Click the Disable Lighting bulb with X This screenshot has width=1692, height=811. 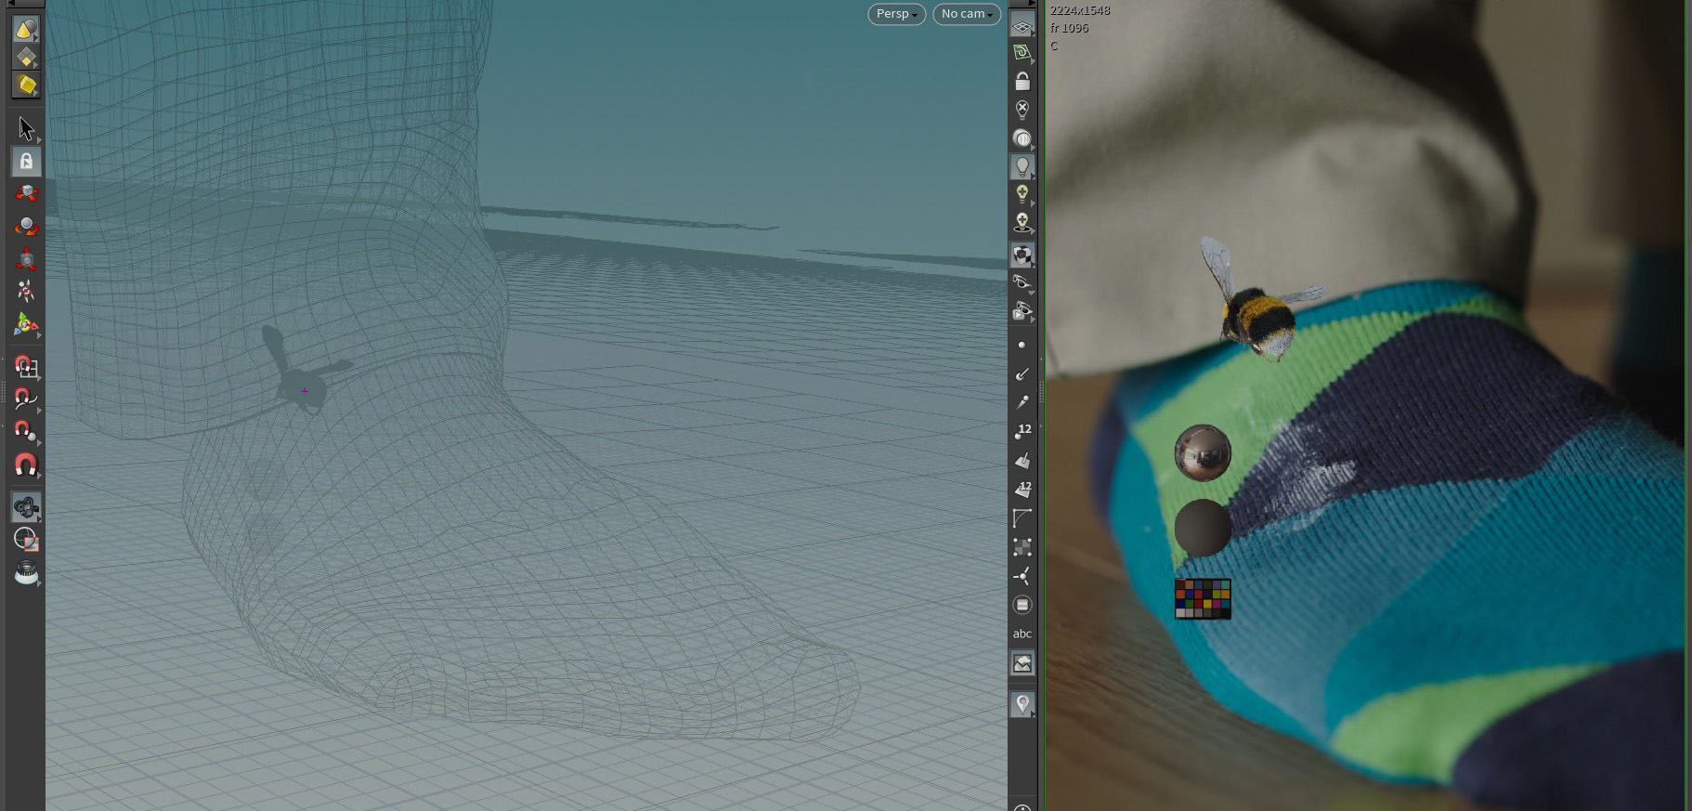click(1022, 110)
